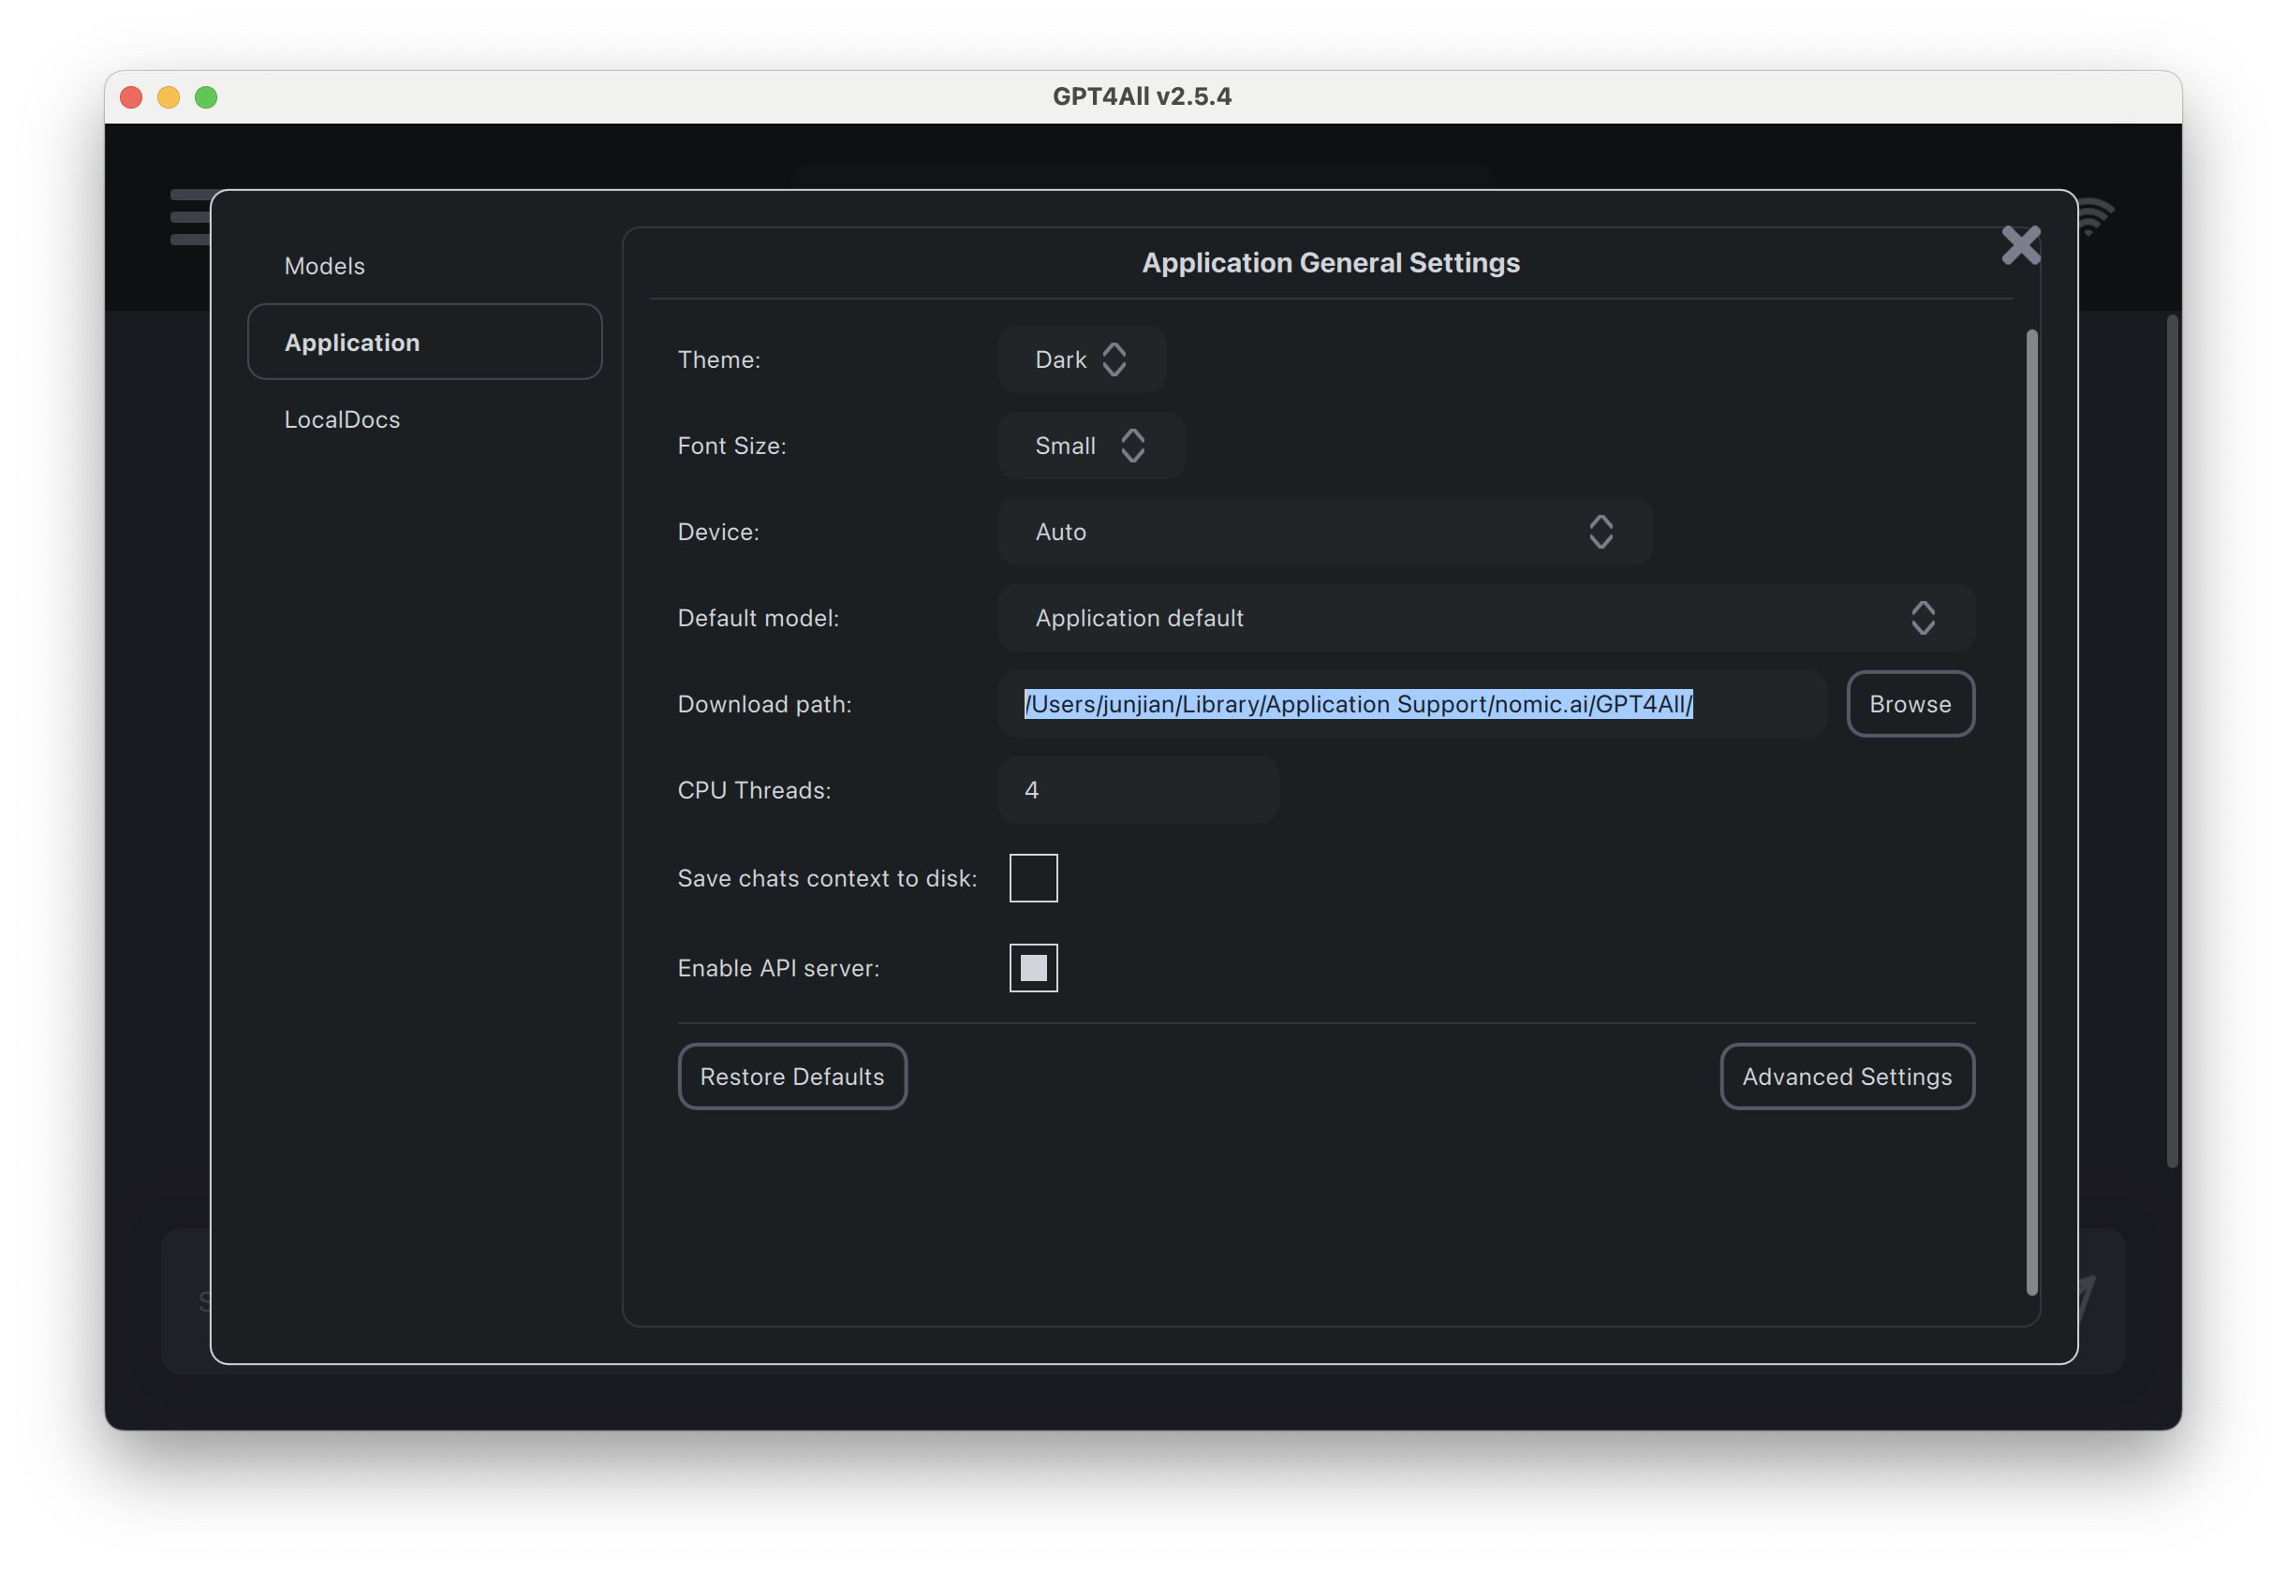Click Default model chevron icon

click(1922, 619)
